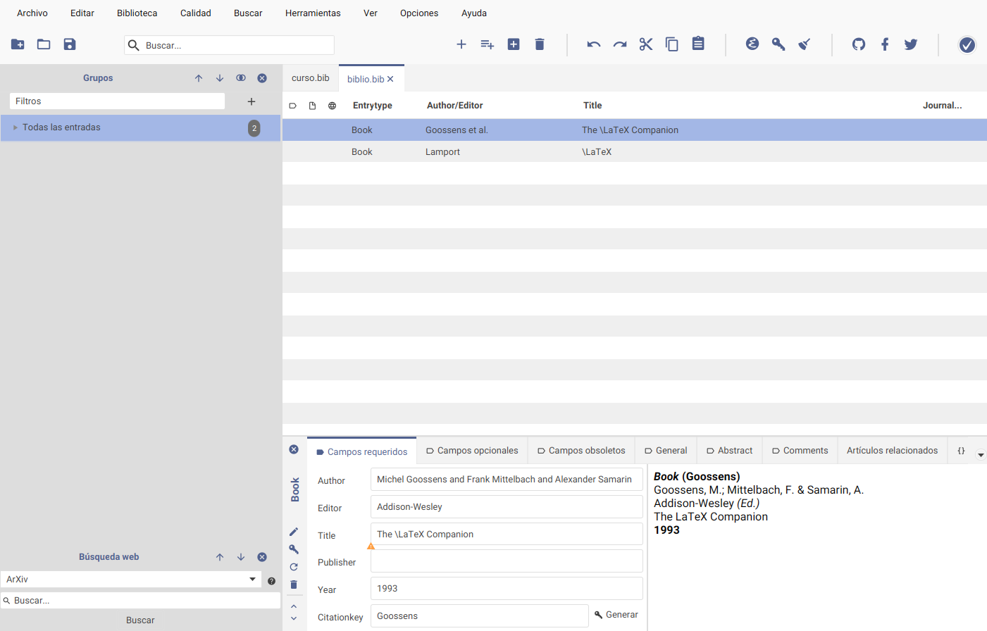Close the entry editor with X icon

294,449
